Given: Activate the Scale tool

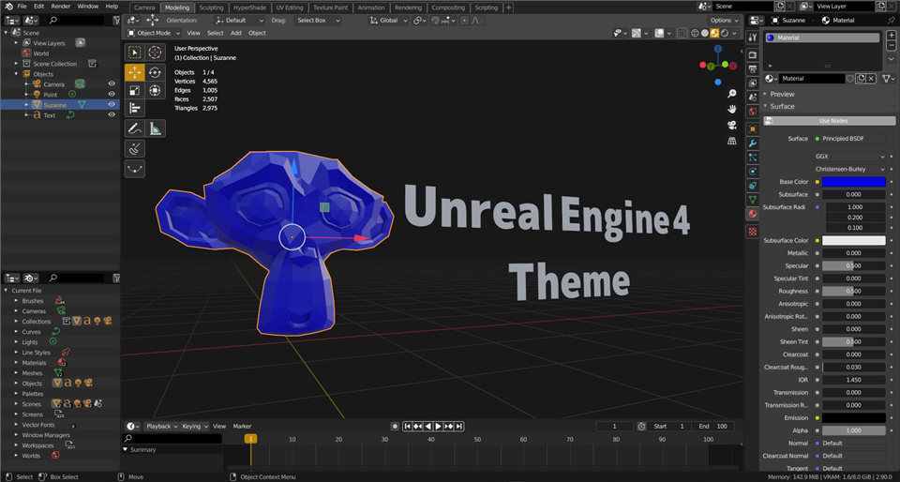Looking at the screenshot, I should [x=135, y=90].
